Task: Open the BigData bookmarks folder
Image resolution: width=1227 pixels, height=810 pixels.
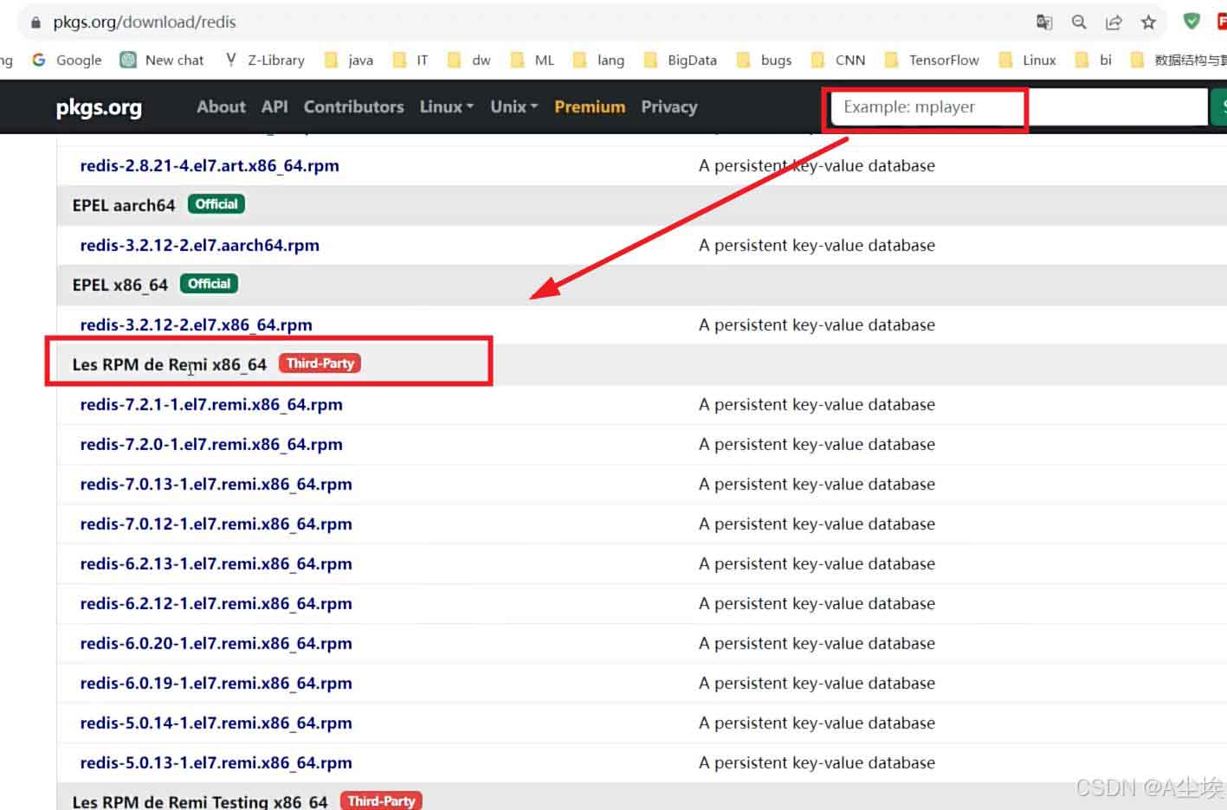Action: click(681, 60)
